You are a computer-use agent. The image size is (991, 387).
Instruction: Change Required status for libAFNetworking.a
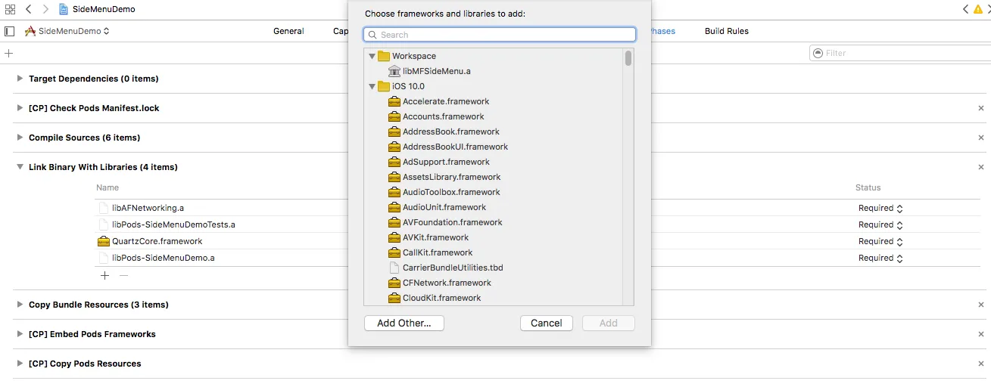[880, 208]
